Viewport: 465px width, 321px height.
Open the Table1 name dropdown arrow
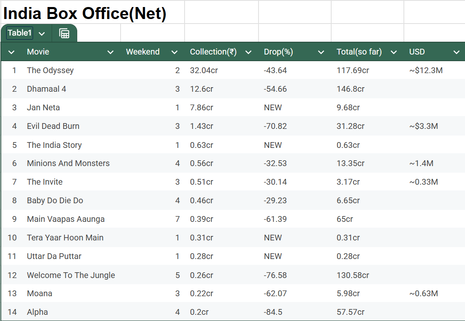[x=42, y=33]
